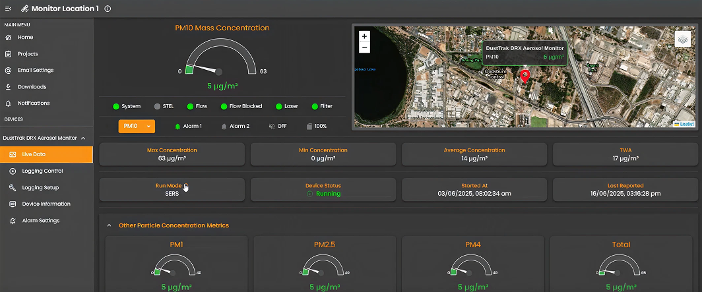Screen dimensions: 702x292
Task: Open Logging Control in sidebar
Action: point(42,171)
